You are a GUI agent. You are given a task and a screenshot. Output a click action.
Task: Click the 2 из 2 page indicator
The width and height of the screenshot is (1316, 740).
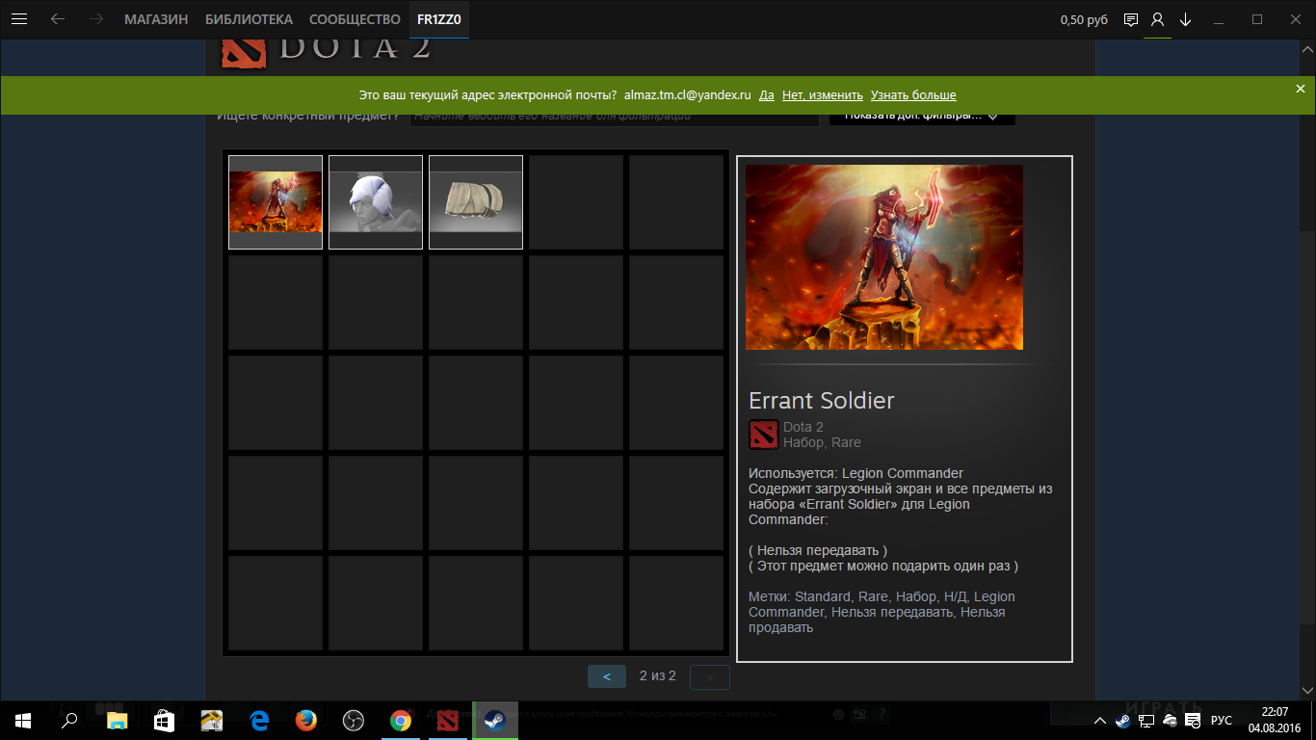point(658,676)
